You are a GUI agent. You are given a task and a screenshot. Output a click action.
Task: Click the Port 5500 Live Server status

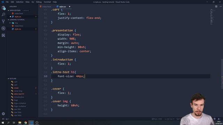click(x=157, y=119)
